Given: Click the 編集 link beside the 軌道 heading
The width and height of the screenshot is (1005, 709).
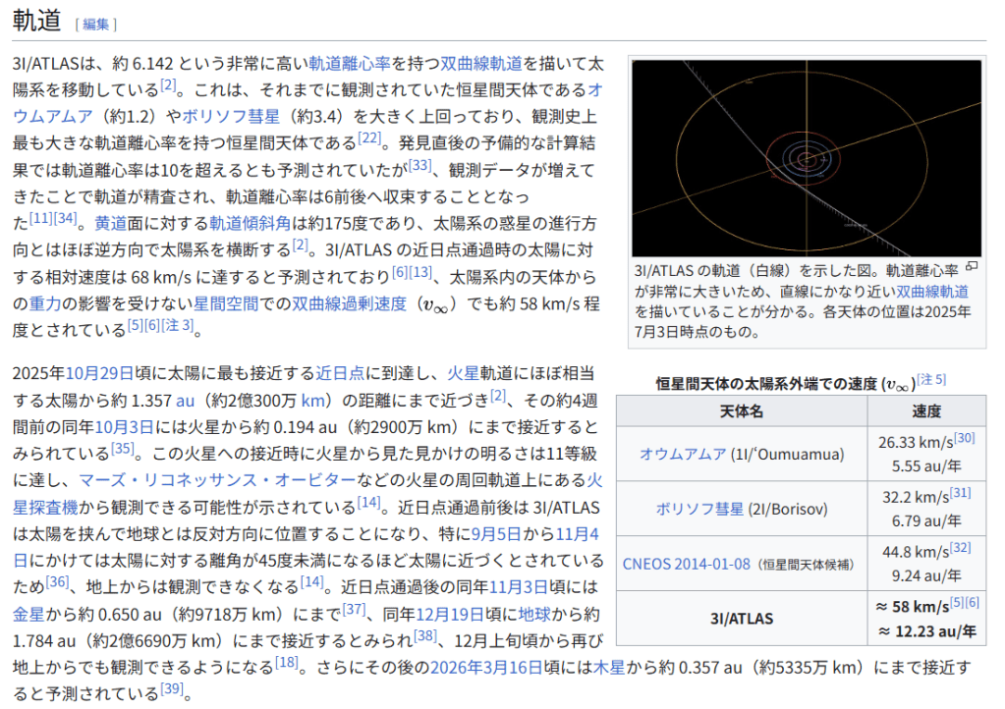Looking at the screenshot, I should [x=95, y=25].
